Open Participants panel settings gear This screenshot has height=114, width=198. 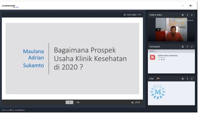(x=183, y=47)
